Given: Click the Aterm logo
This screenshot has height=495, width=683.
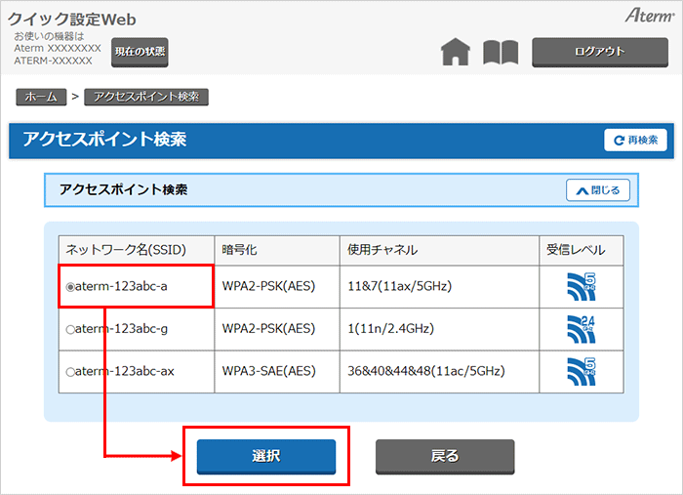Looking at the screenshot, I should click(x=647, y=19).
